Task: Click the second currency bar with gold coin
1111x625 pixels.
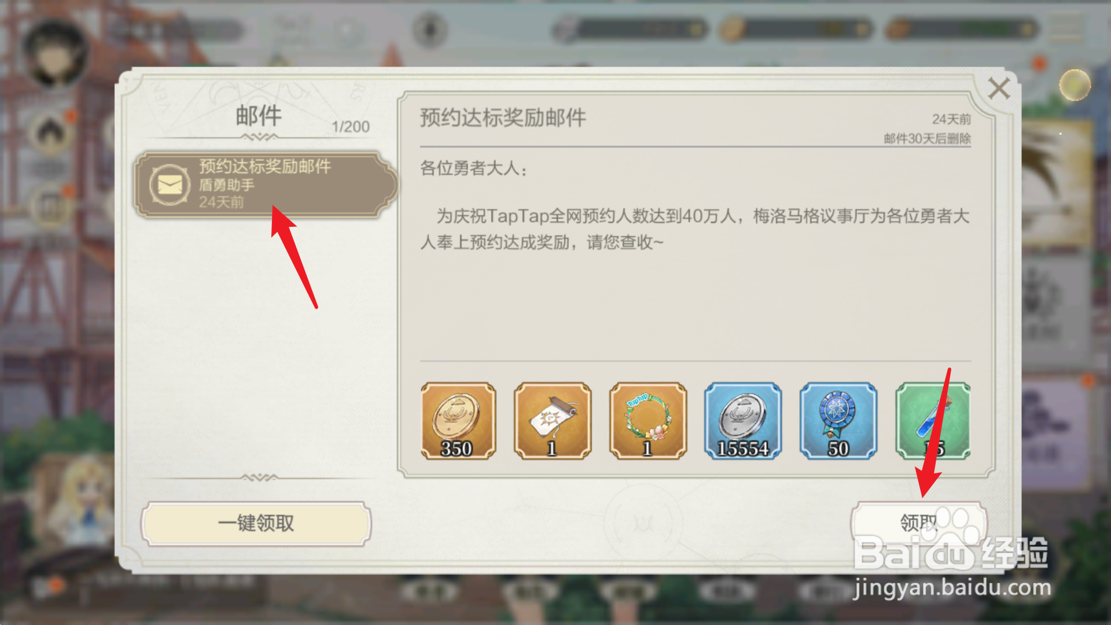Action: coord(796,29)
